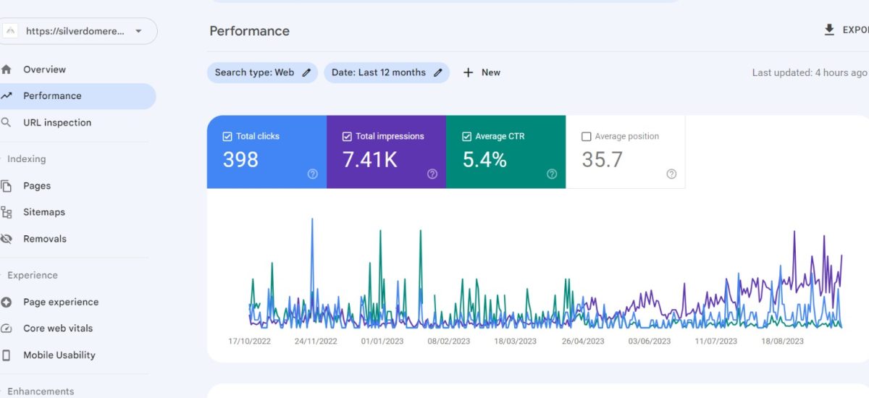Go to Sitemaps in the sidebar

click(43, 212)
